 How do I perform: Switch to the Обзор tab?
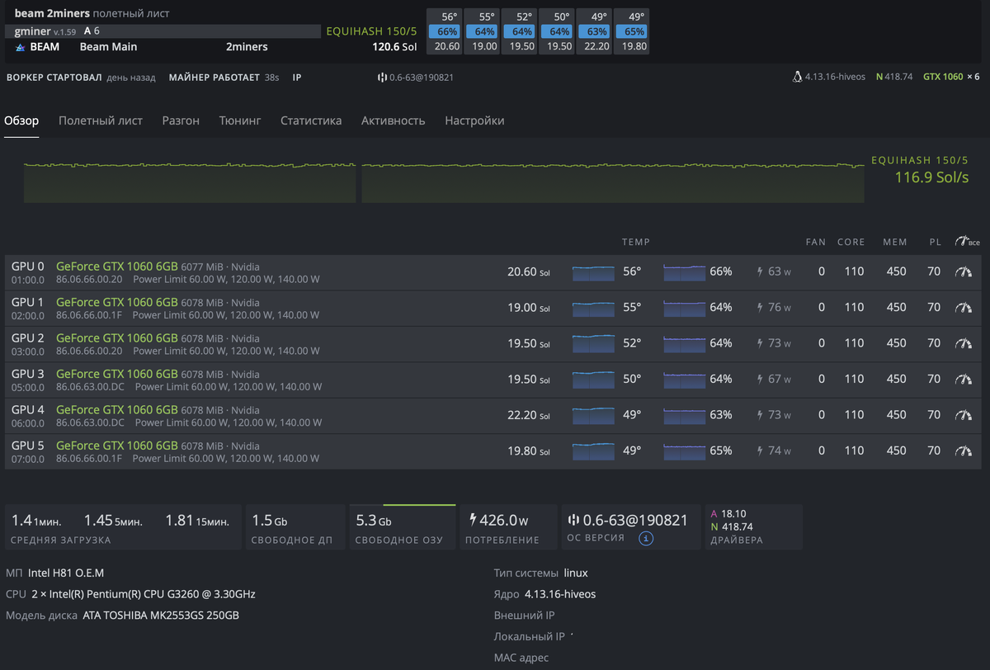click(x=21, y=120)
